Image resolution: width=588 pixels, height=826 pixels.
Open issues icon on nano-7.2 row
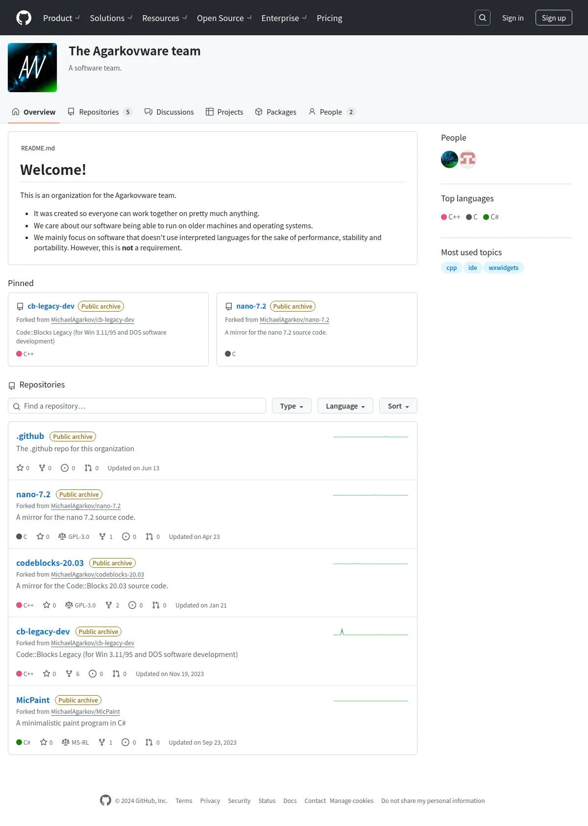tap(126, 536)
